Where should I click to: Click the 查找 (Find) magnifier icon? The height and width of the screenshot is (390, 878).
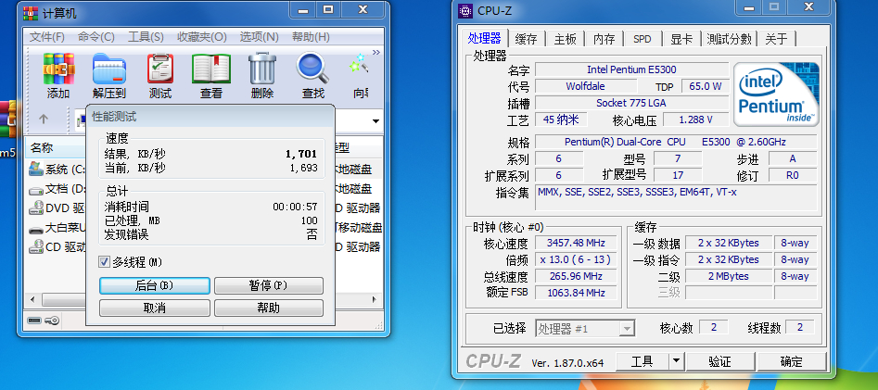[312, 69]
